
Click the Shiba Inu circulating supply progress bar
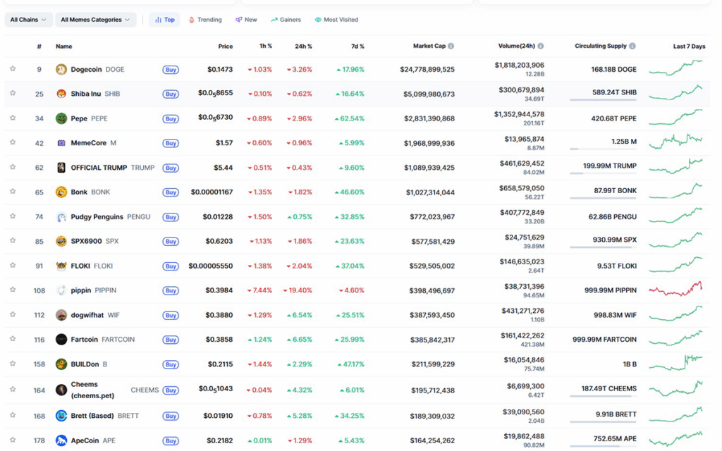(x=603, y=100)
